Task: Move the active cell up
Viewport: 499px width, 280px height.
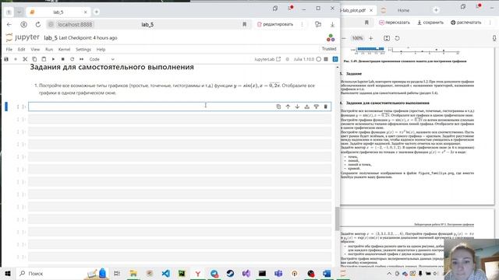Action: pos(288,107)
